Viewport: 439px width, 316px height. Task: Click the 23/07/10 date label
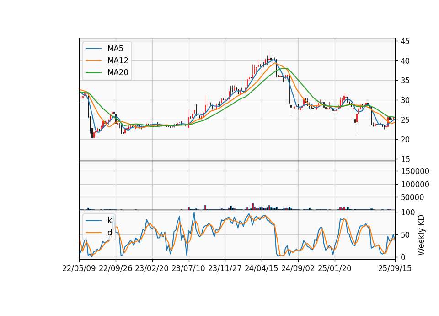[x=188, y=268]
